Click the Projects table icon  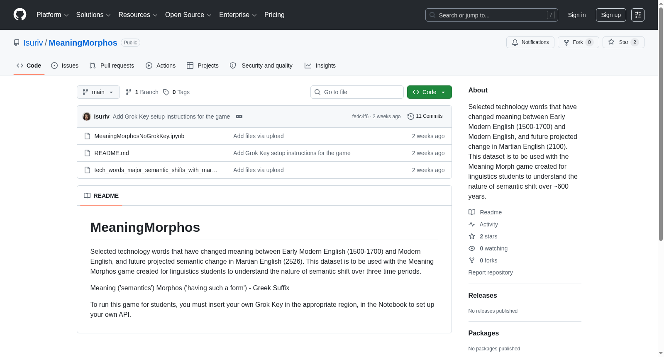[190, 66]
